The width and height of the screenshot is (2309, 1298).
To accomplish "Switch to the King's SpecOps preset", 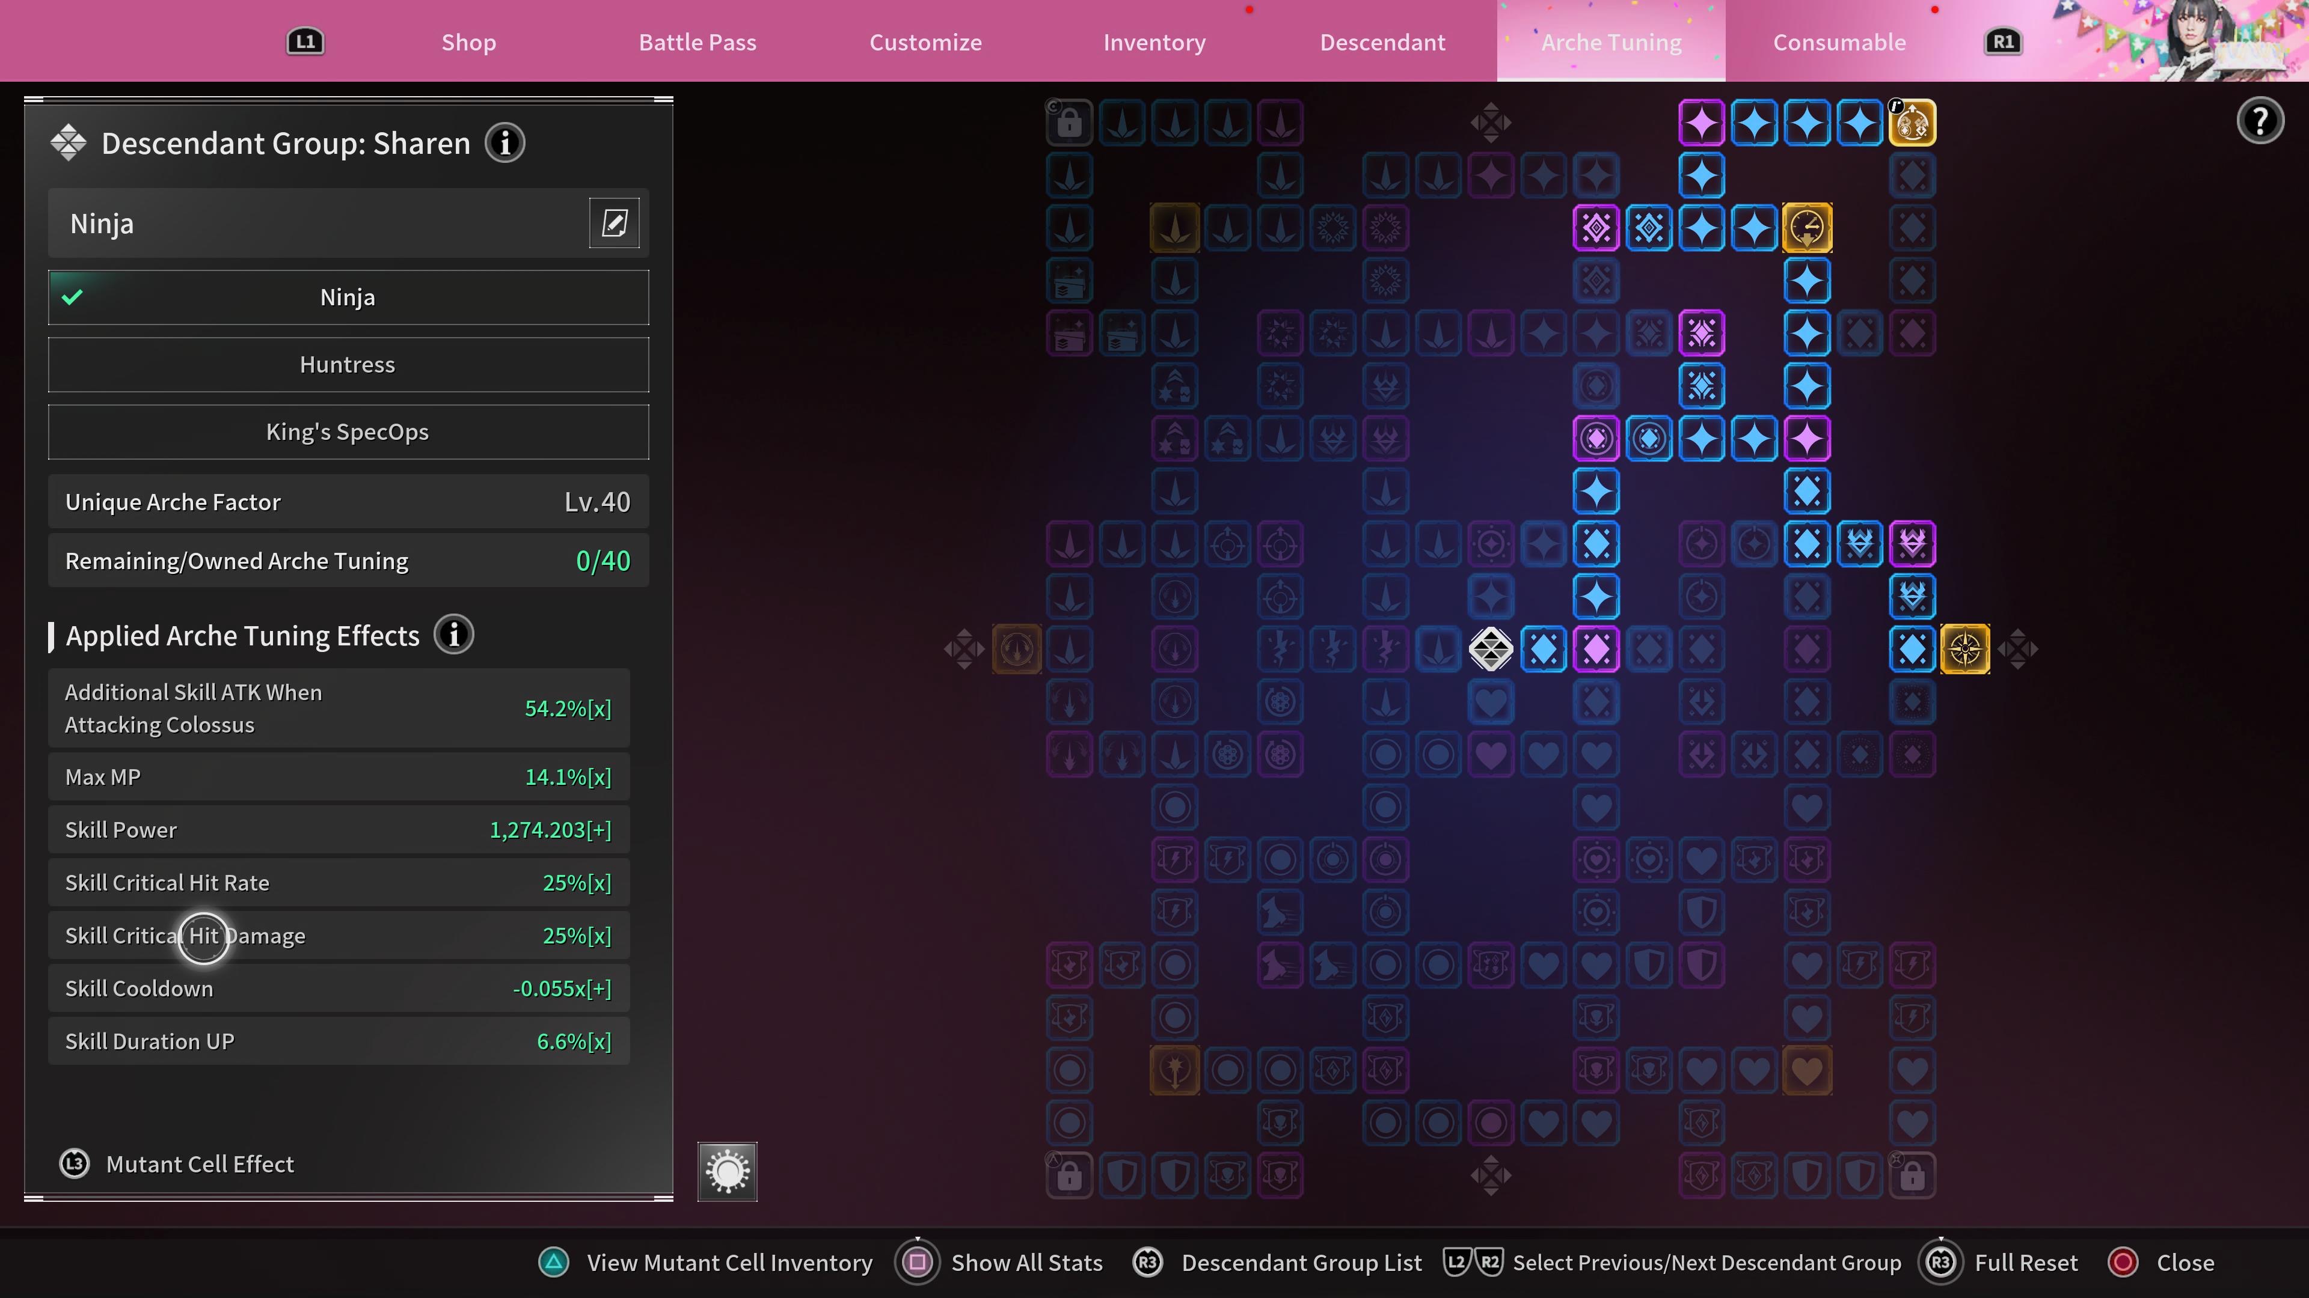I will 348,432.
